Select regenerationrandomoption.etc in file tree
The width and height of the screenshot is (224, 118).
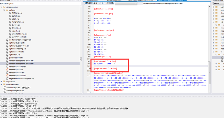tap(21, 78)
